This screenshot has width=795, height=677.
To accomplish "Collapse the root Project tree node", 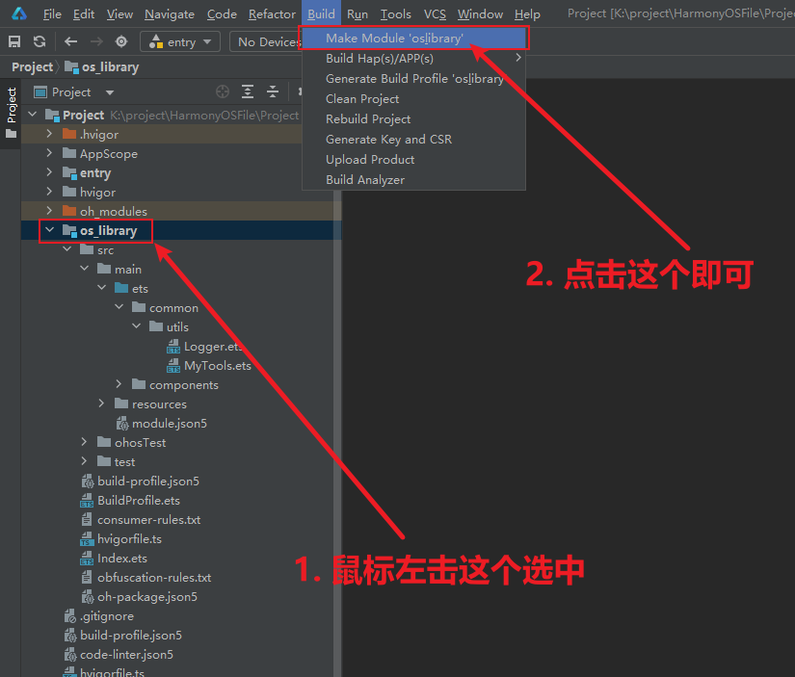I will [x=33, y=115].
